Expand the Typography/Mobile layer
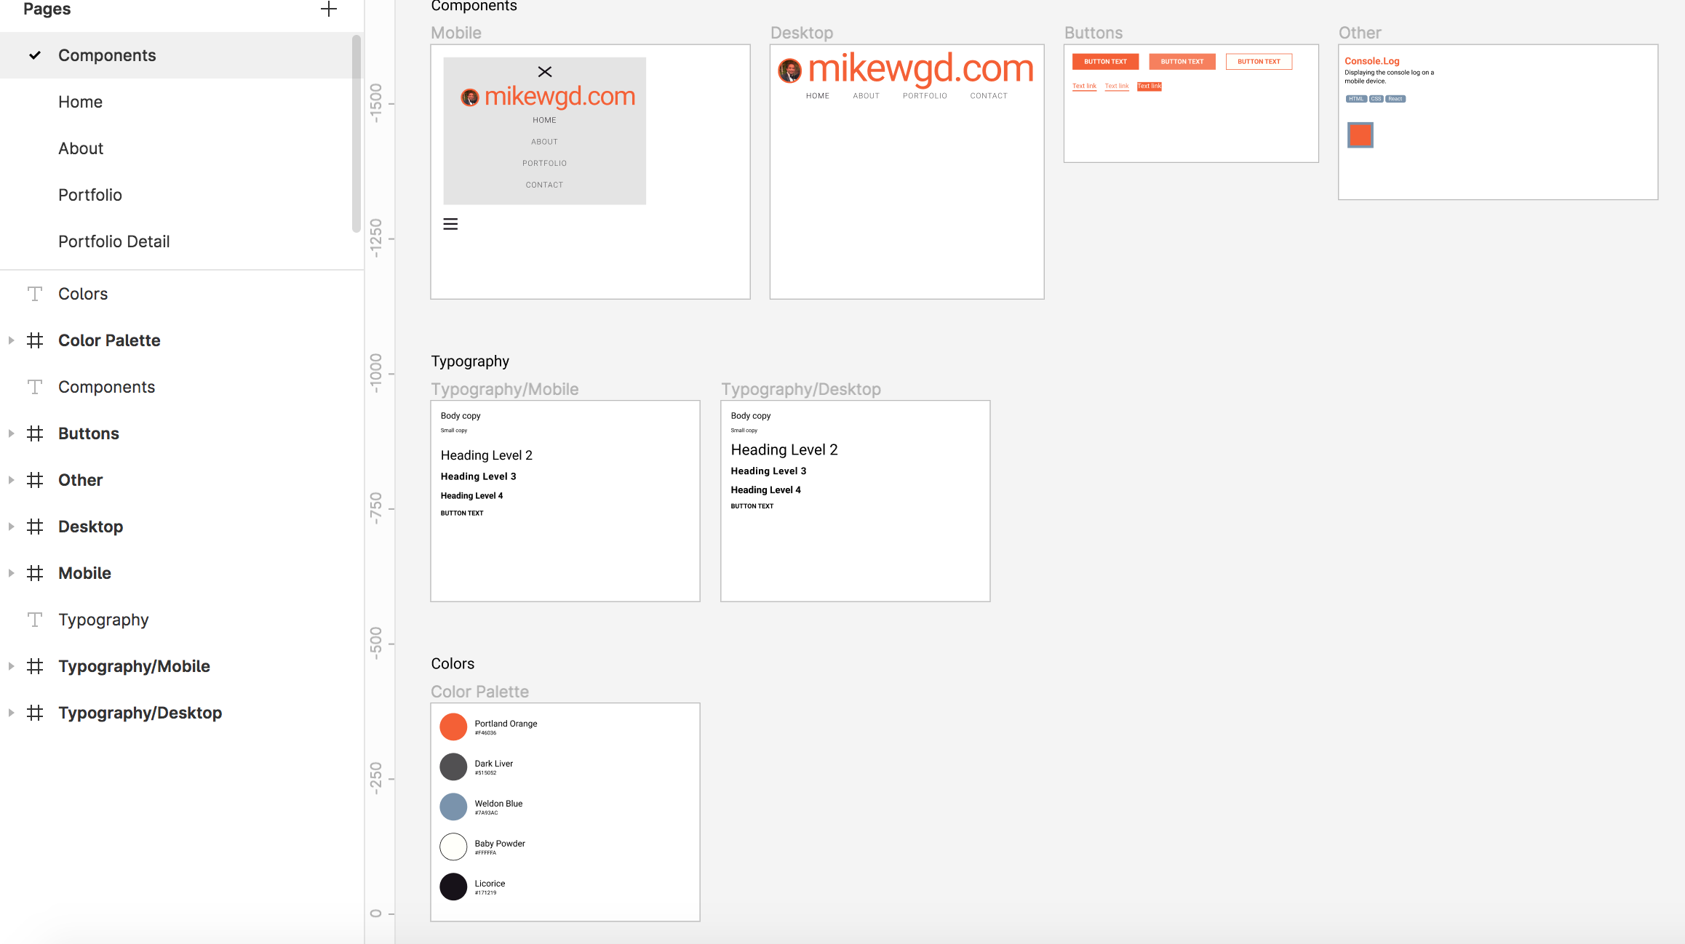1685x944 pixels. [x=11, y=666]
